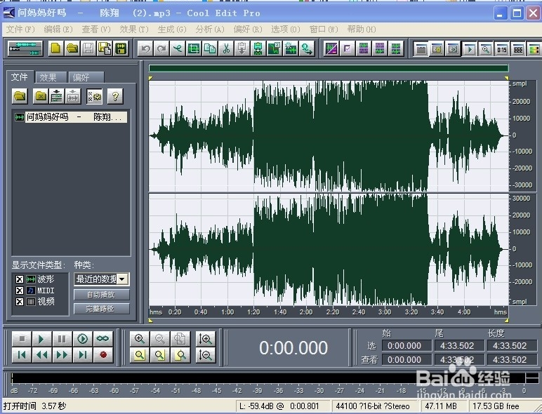Select the 文件 tab in organizer
Screen dimensions: 542x414
point(20,76)
